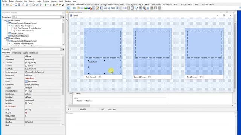Screen dimensions: 241x135
Task: Pick the TStaticText component in palette
Action: click(82, 8)
